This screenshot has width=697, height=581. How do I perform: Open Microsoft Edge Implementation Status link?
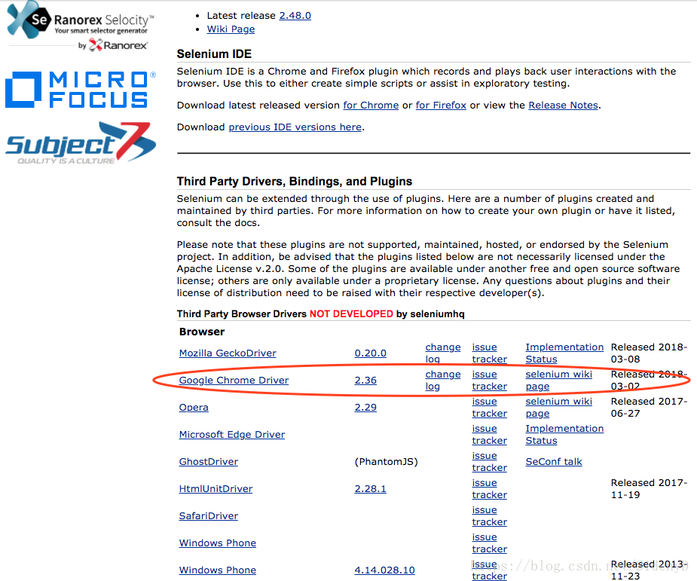[x=564, y=435]
